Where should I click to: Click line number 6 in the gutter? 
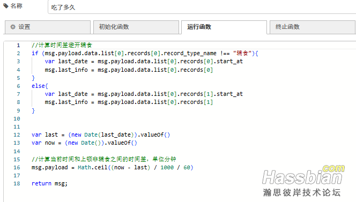pyautogui.click(x=18, y=86)
